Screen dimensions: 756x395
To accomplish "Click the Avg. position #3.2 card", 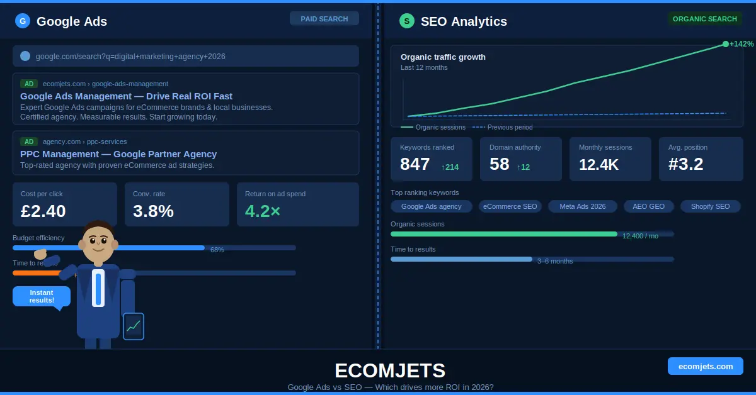I will coord(701,159).
